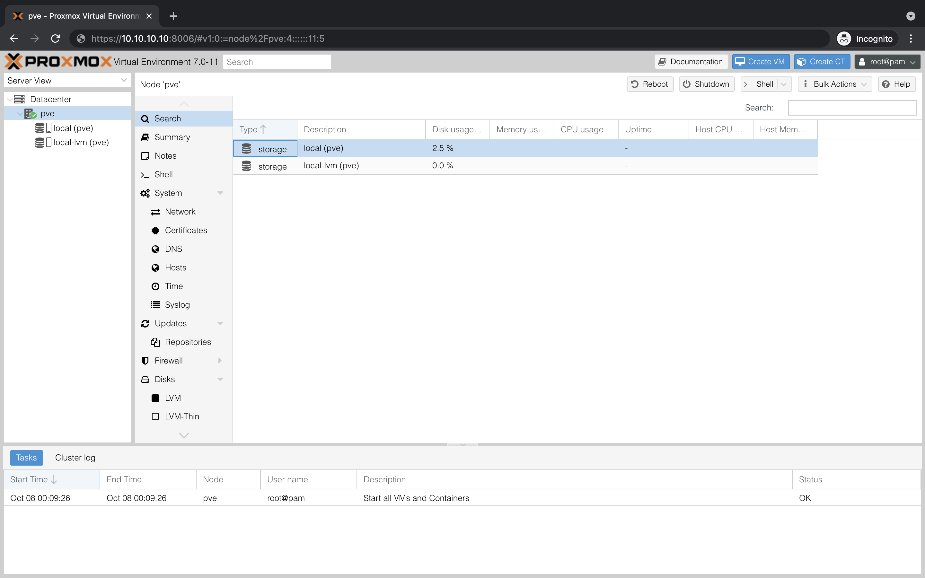Open the Certificates menu item
Screen dimensions: 925x578
[x=184, y=231]
